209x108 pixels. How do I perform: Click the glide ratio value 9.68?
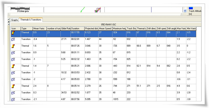point(63,52)
